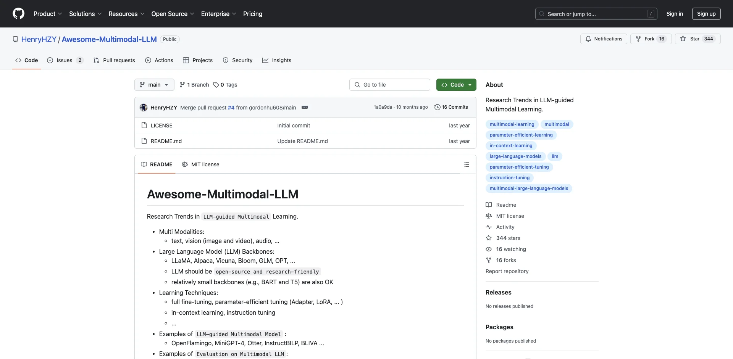Open the Insights tab

click(277, 60)
